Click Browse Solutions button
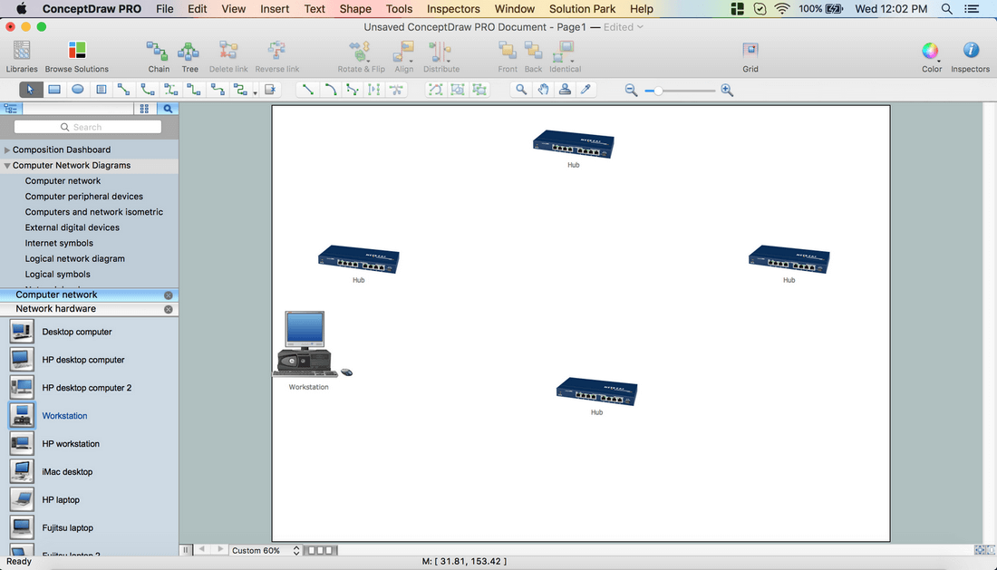Image resolution: width=997 pixels, height=570 pixels. point(77,56)
